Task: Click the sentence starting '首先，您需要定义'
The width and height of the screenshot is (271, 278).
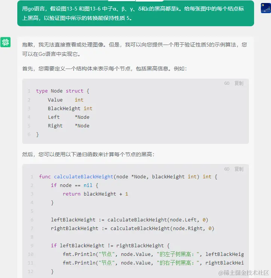Action: tap(104, 69)
